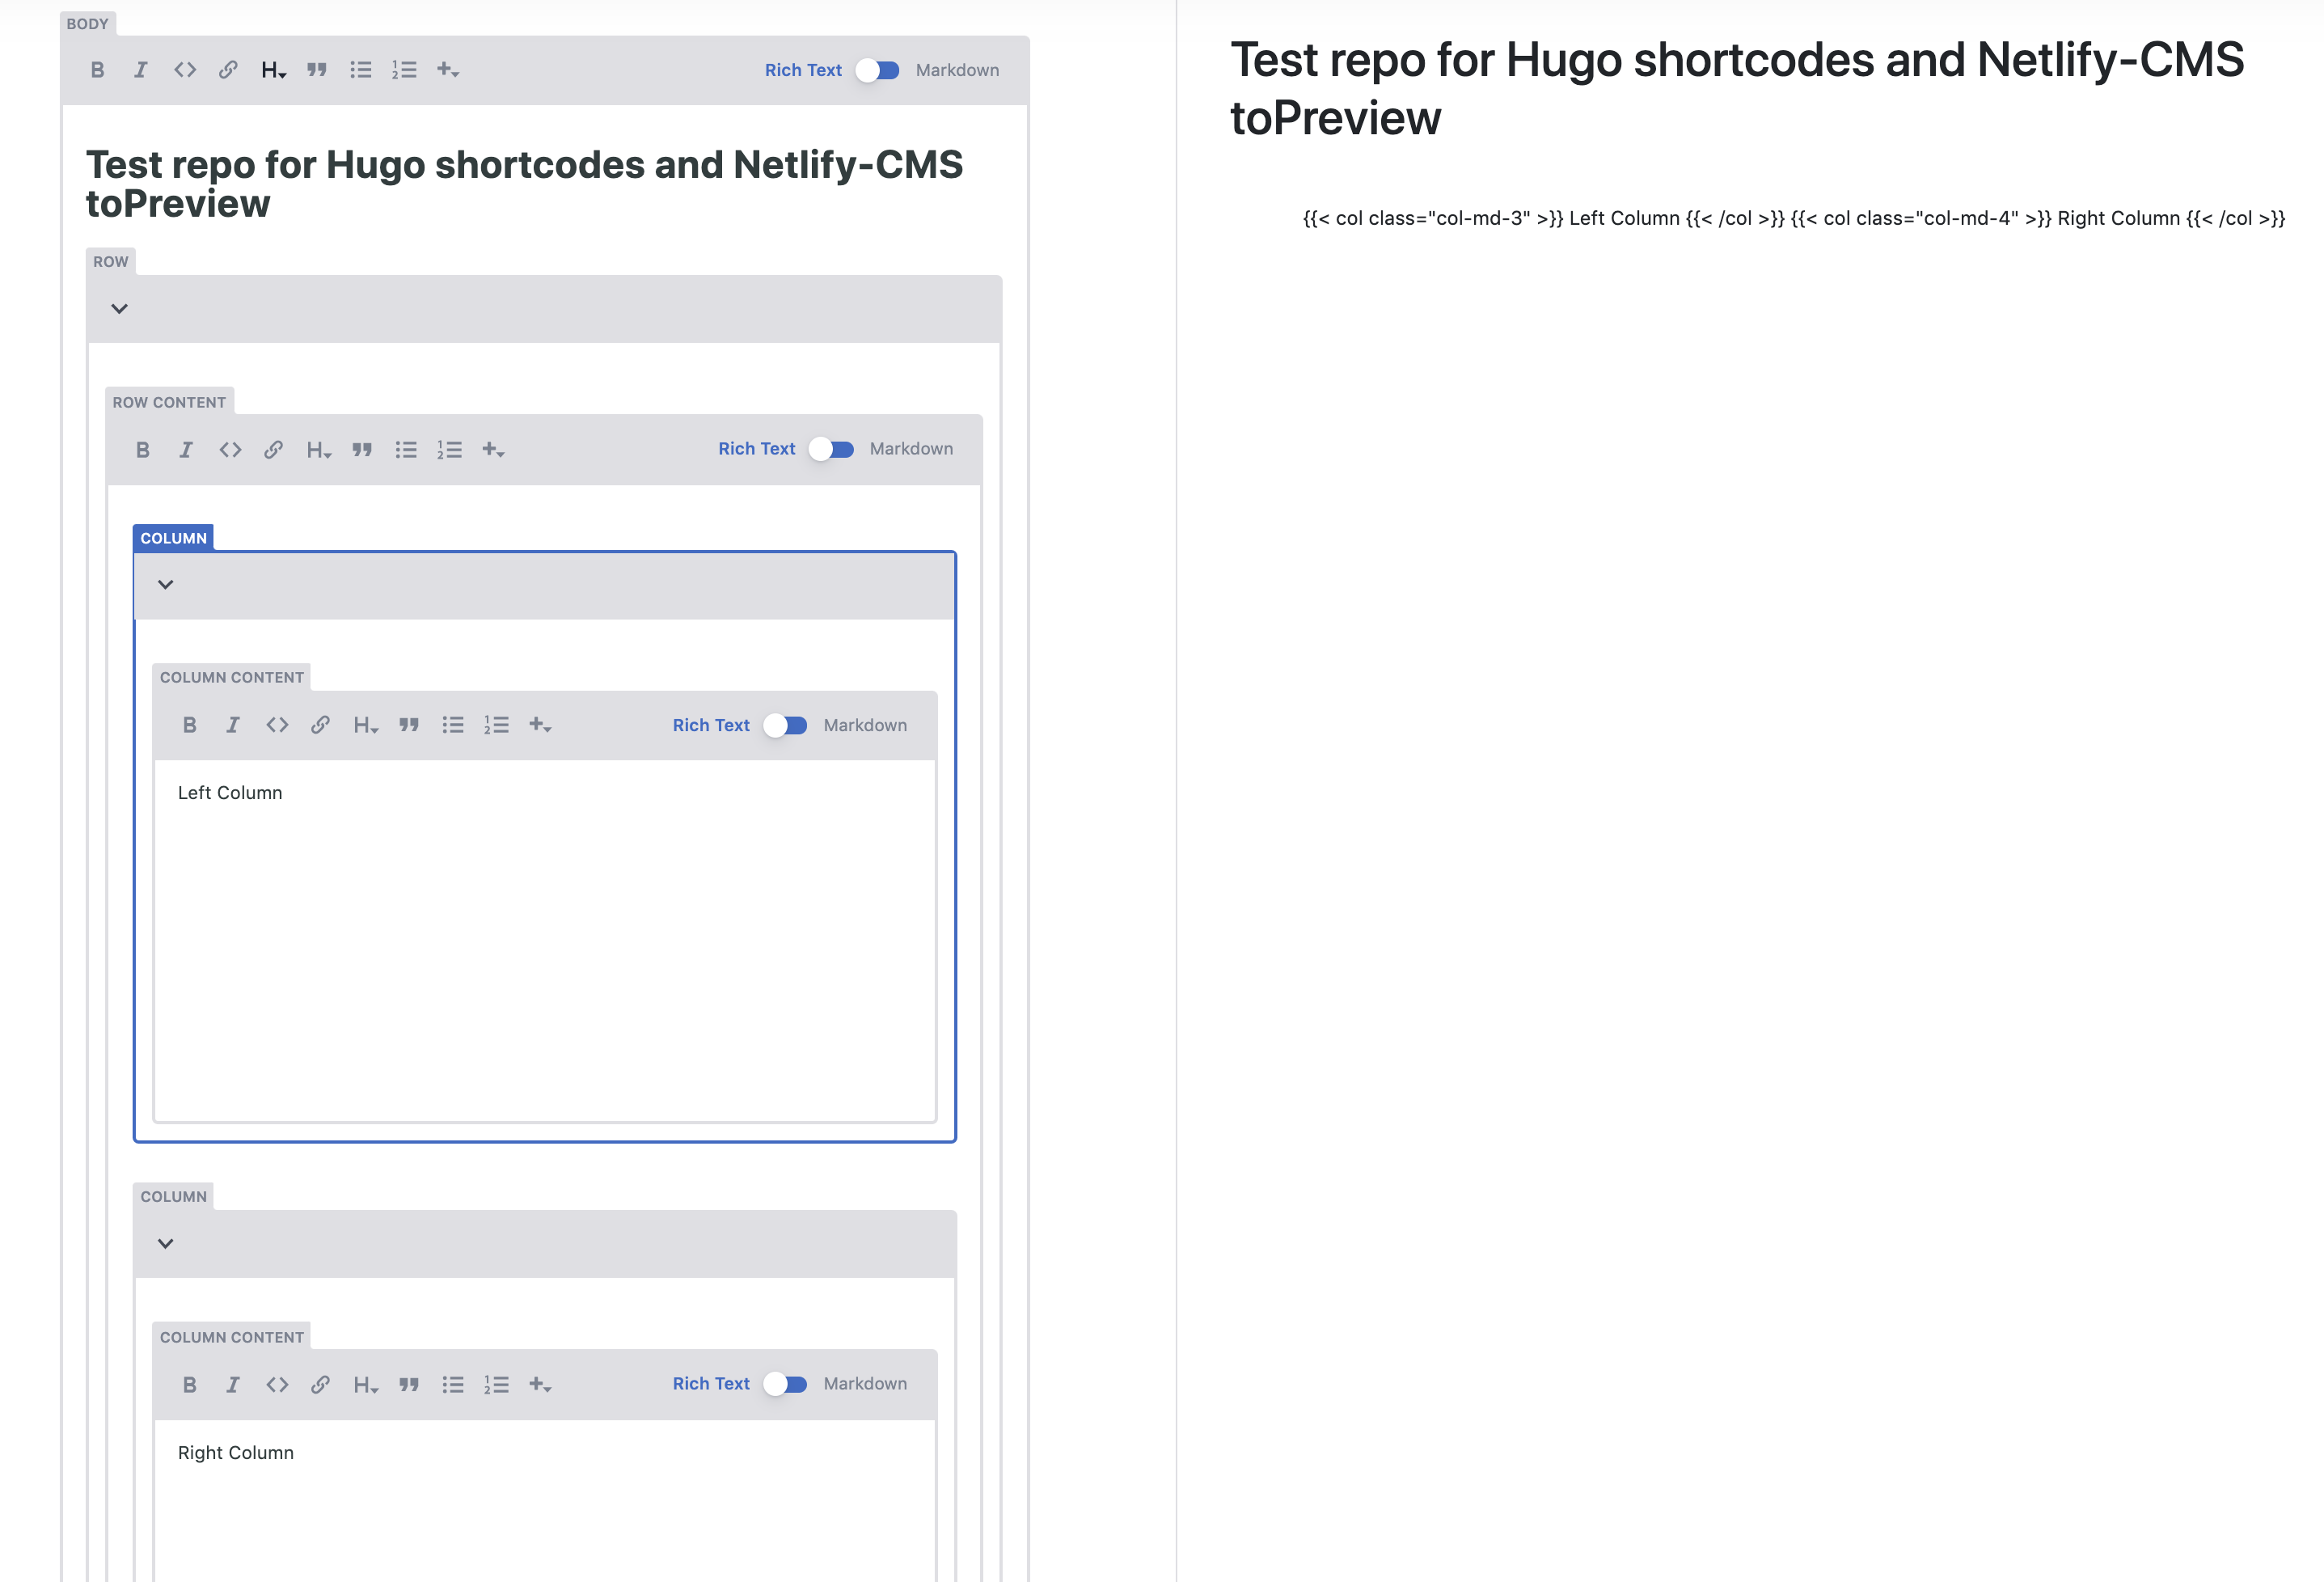Click numbered list icon in Left Column editor
The image size is (2324, 1582).
click(497, 725)
